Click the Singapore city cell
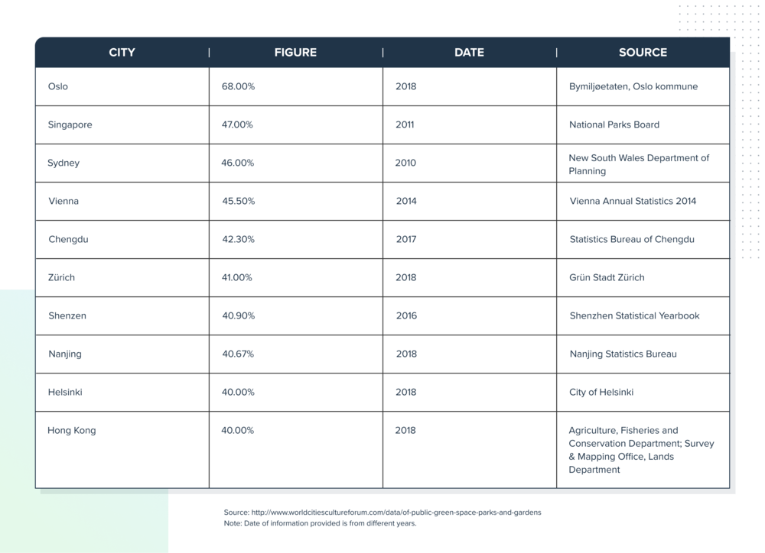 coord(70,125)
